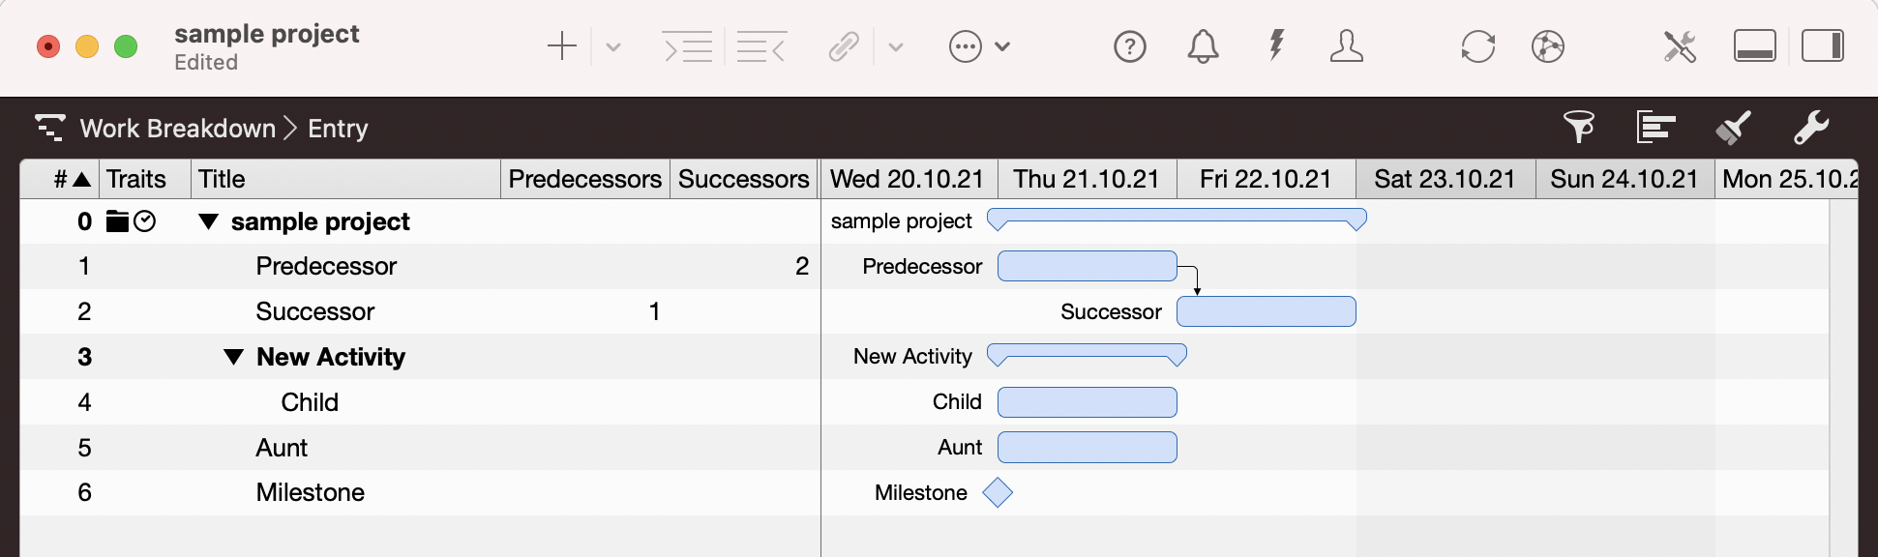Select the Entry breadcrumb item
The height and width of the screenshot is (557, 1878).
coord(338,129)
